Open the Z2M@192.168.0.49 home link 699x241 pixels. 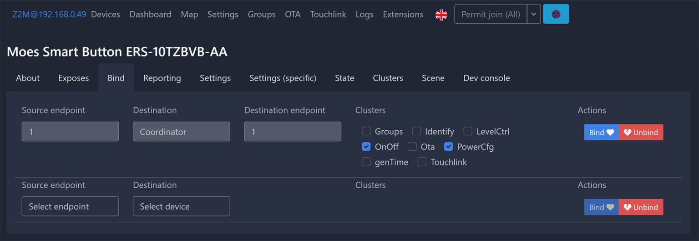coord(49,15)
